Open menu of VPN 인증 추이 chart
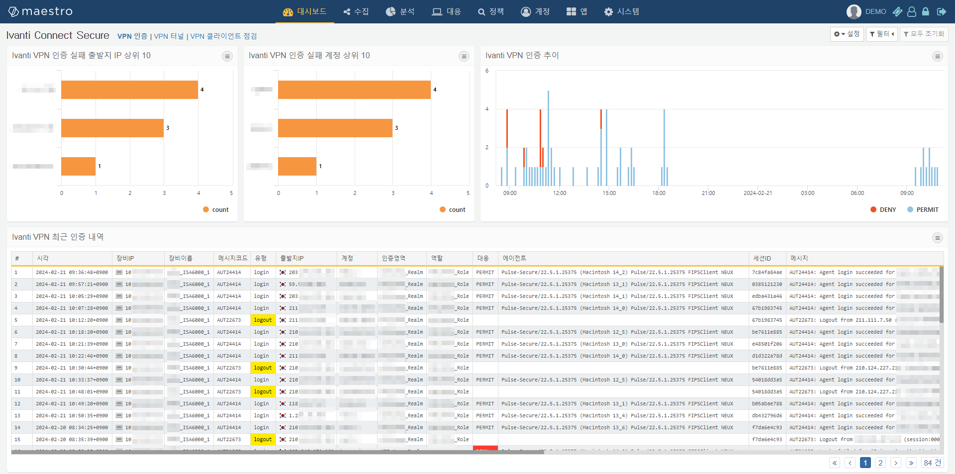This screenshot has width=955, height=474. click(x=938, y=56)
